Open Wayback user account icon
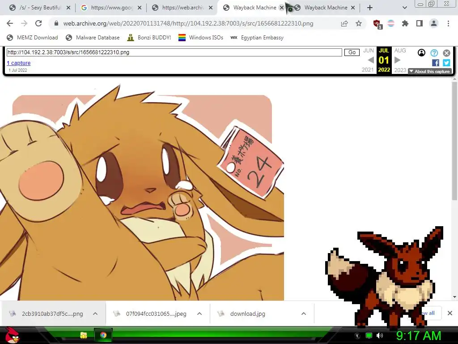The height and width of the screenshot is (344, 458). click(421, 53)
